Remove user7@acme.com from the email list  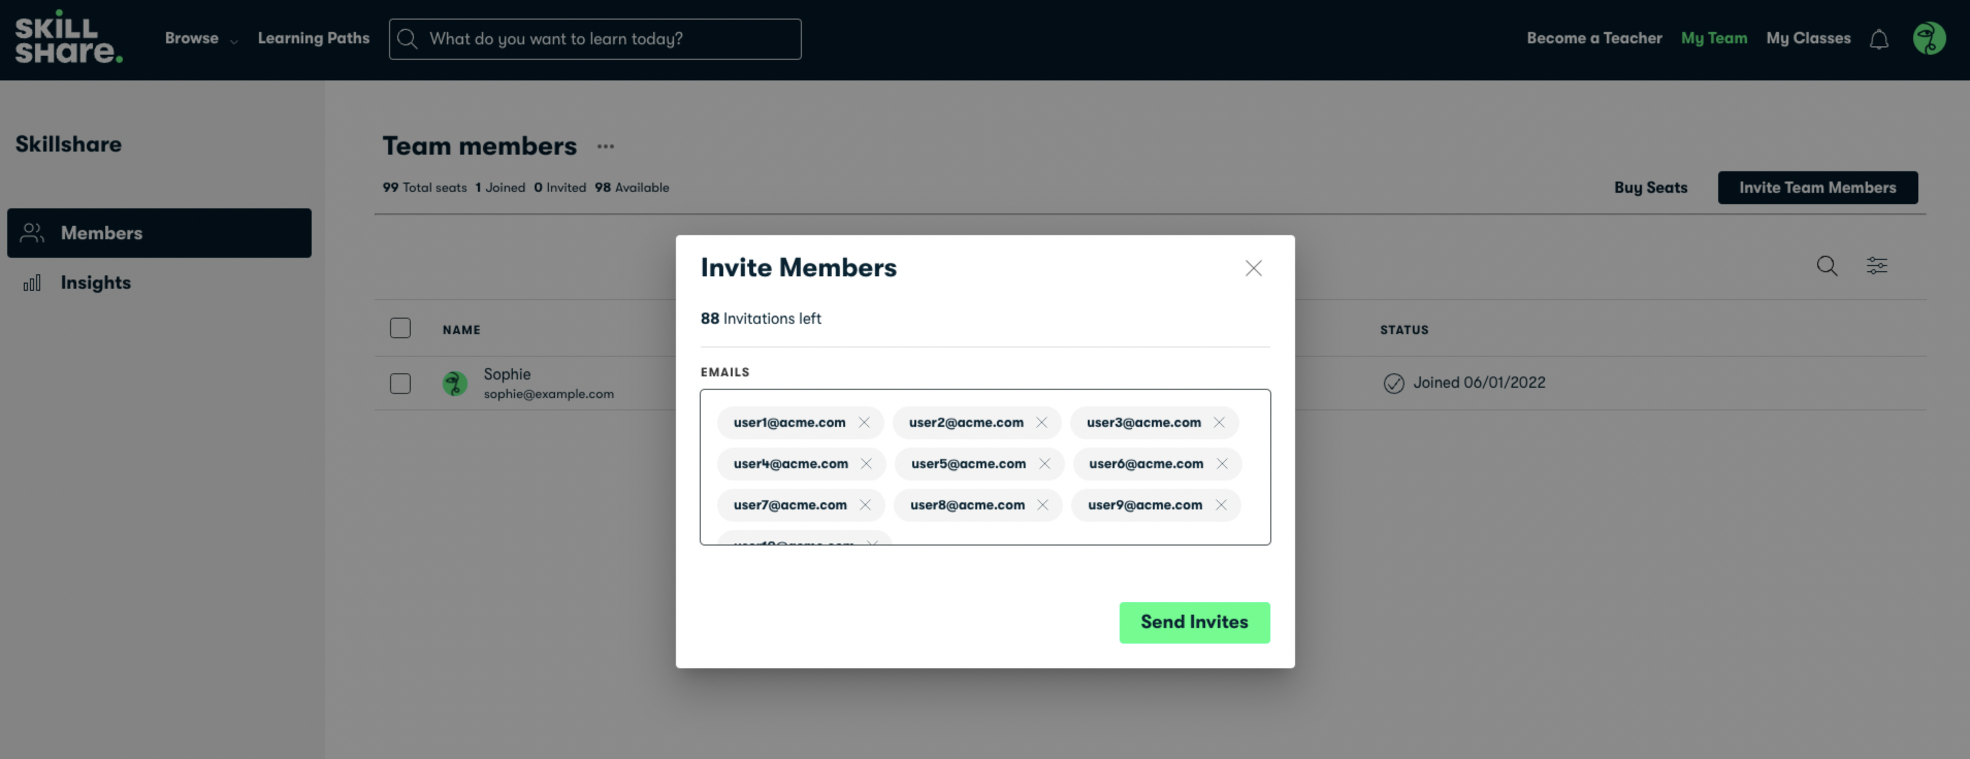click(x=864, y=504)
